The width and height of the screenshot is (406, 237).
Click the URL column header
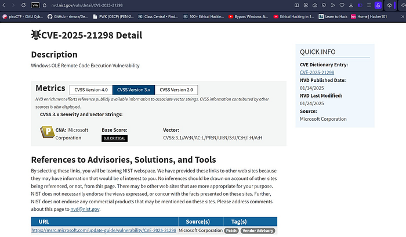click(104, 222)
